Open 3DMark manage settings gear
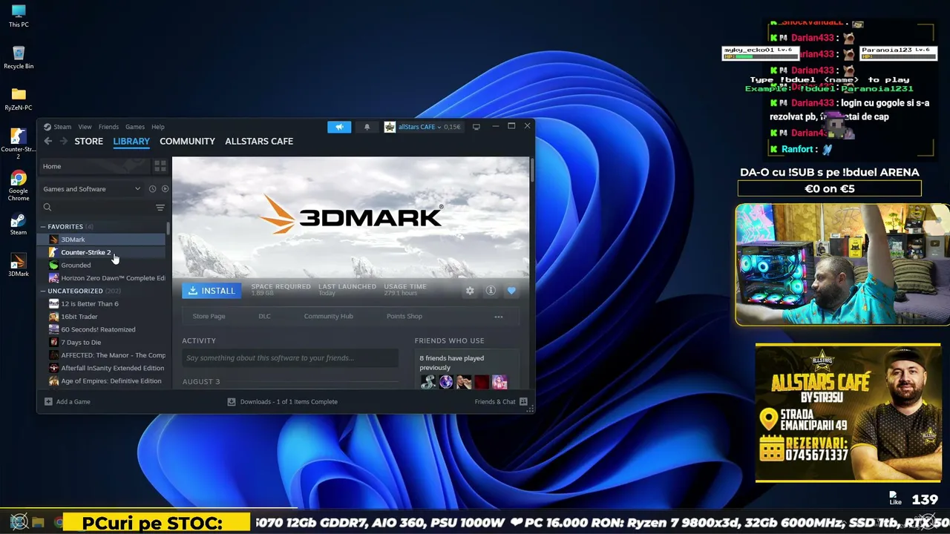Image resolution: width=950 pixels, height=534 pixels. (470, 291)
